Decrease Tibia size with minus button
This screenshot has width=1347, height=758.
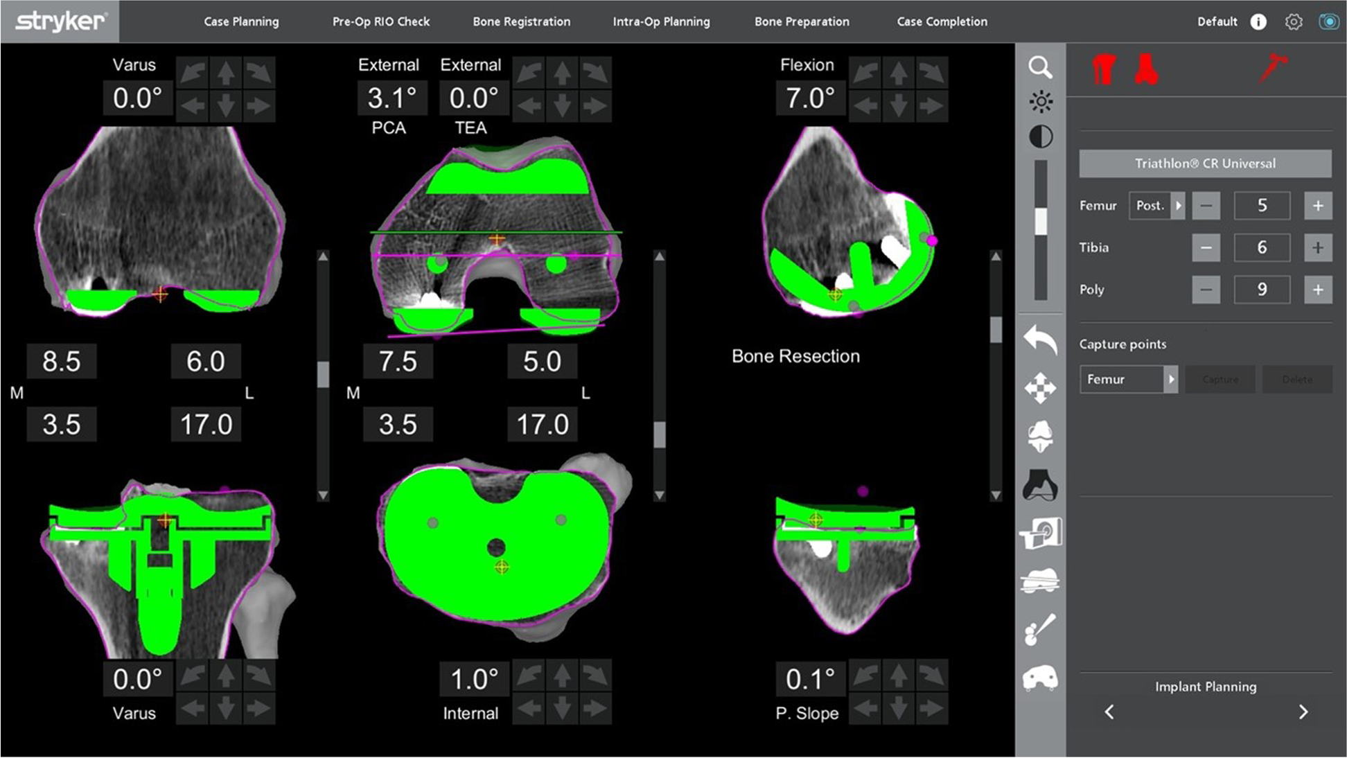pos(1206,248)
